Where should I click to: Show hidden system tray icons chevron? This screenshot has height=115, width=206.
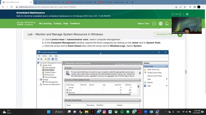[x=166, y=112]
